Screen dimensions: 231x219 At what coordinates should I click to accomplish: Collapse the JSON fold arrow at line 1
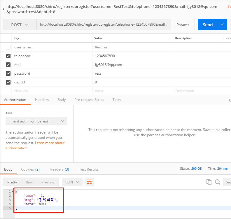point(13,192)
